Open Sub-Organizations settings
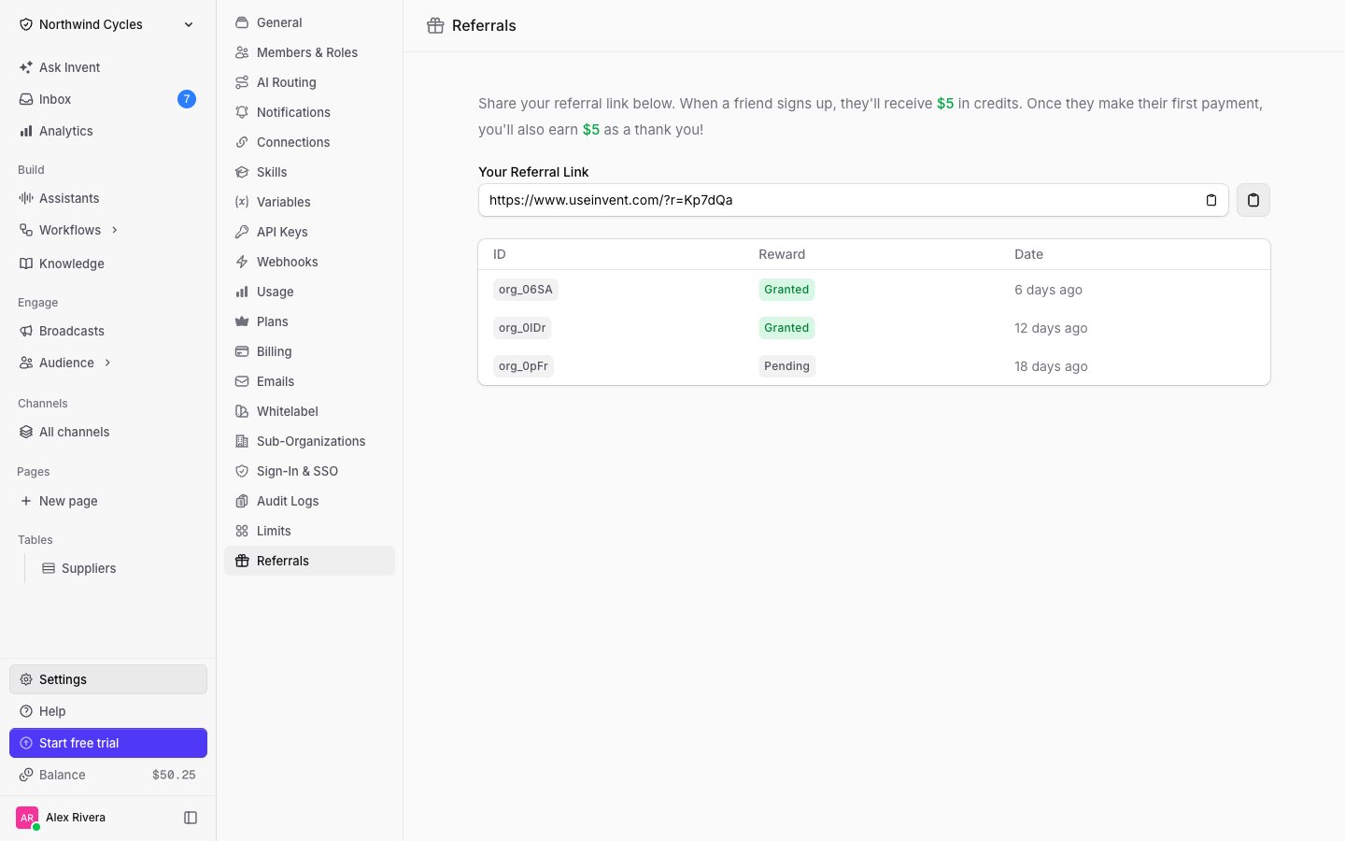 [x=309, y=441]
